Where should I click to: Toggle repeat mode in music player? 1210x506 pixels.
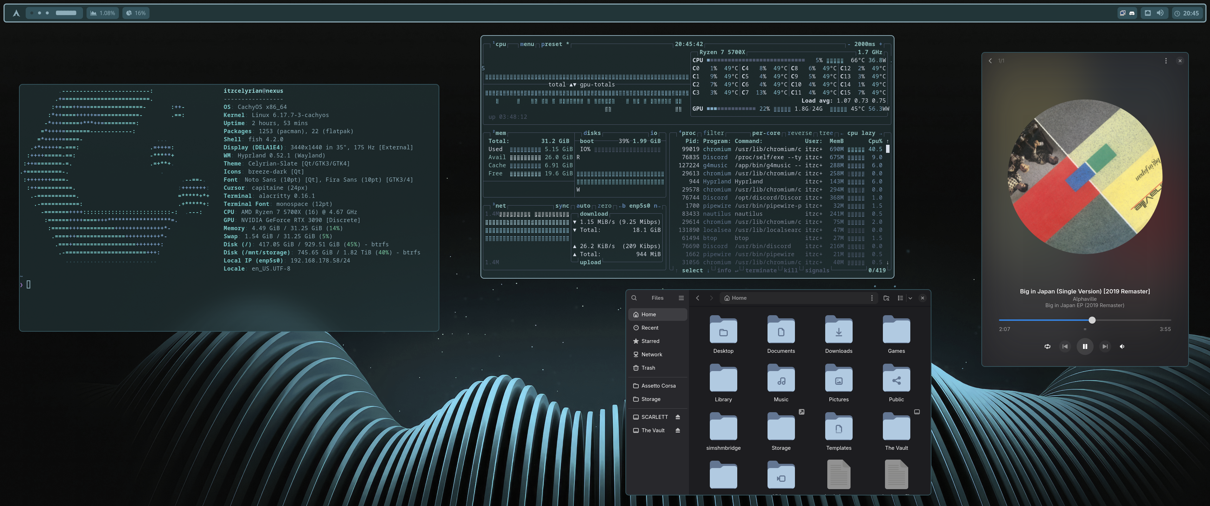[x=1047, y=346]
